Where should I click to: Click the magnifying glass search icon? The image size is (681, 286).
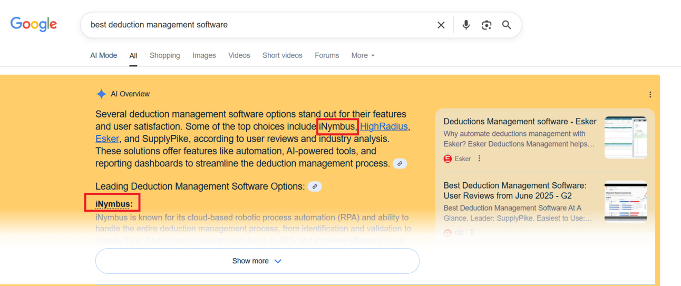coord(507,25)
